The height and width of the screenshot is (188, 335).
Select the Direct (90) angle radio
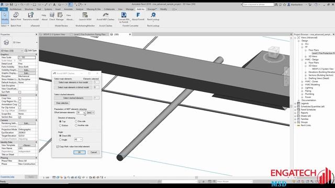click(x=60, y=136)
